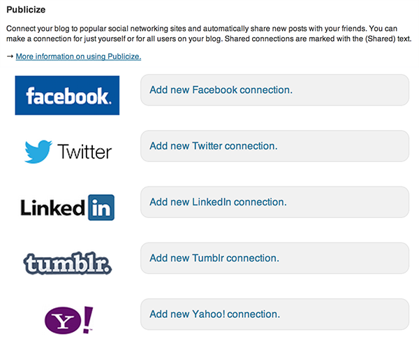Click the blue LinkedIn 'in' square

(x=101, y=208)
